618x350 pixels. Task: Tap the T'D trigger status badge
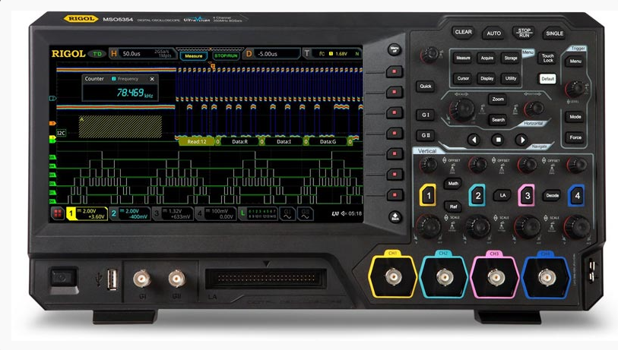tap(97, 54)
